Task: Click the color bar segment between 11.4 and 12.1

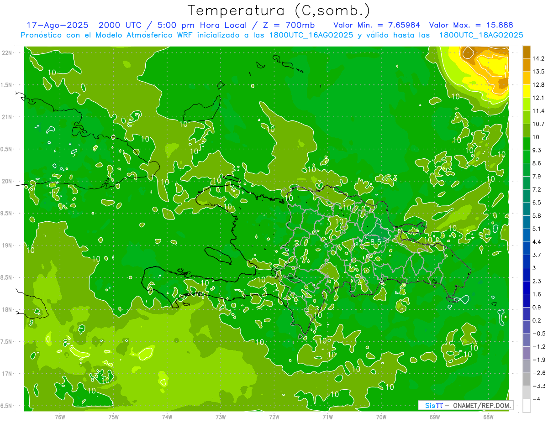Action: tap(527, 104)
